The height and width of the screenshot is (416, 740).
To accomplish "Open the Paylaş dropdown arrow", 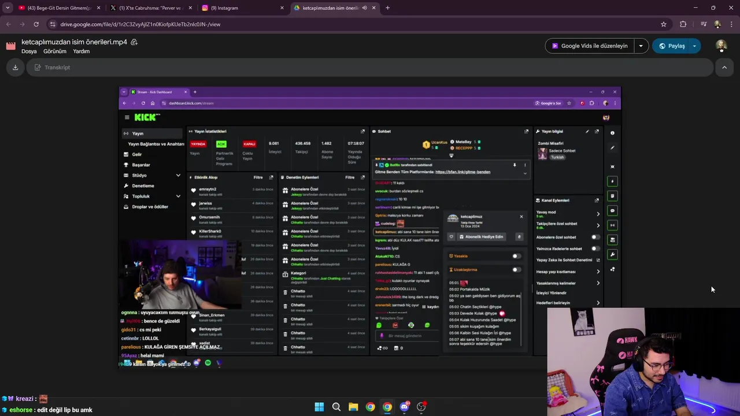I will (694, 46).
